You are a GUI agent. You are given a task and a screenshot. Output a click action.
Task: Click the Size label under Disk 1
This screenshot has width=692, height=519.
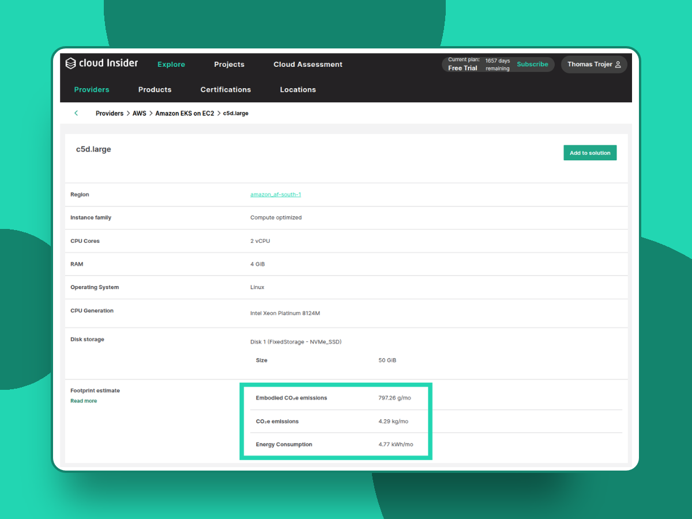pyautogui.click(x=262, y=360)
